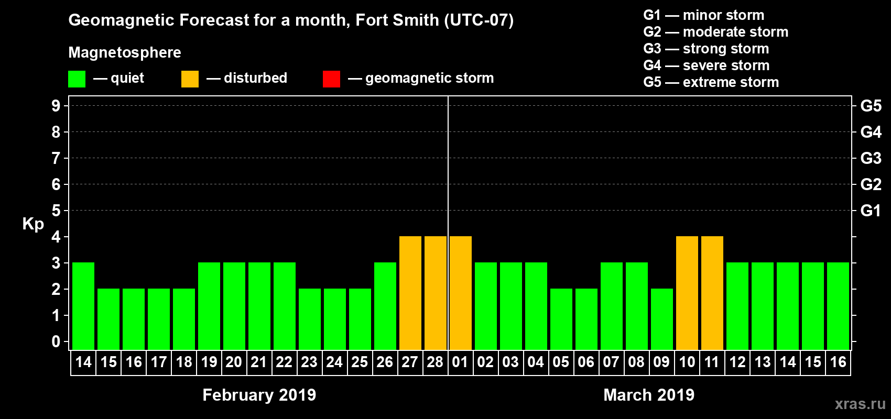Click date cell 26 on the axis
Image resolution: width=891 pixels, height=419 pixels.
[385, 362]
